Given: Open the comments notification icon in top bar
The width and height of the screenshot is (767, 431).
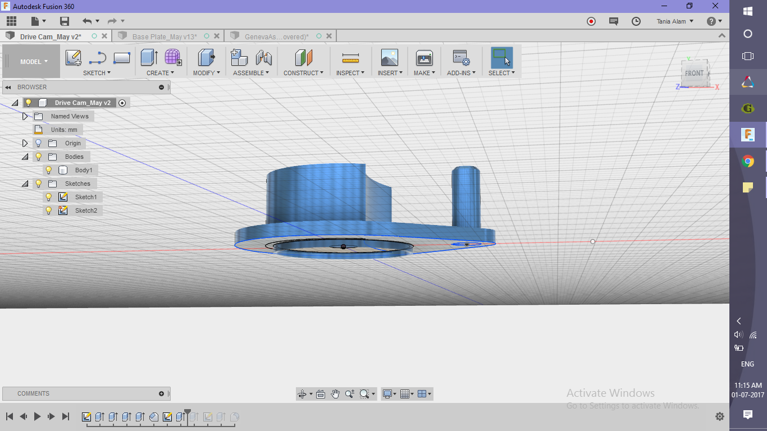Looking at the screenshot, I should 614,21.
